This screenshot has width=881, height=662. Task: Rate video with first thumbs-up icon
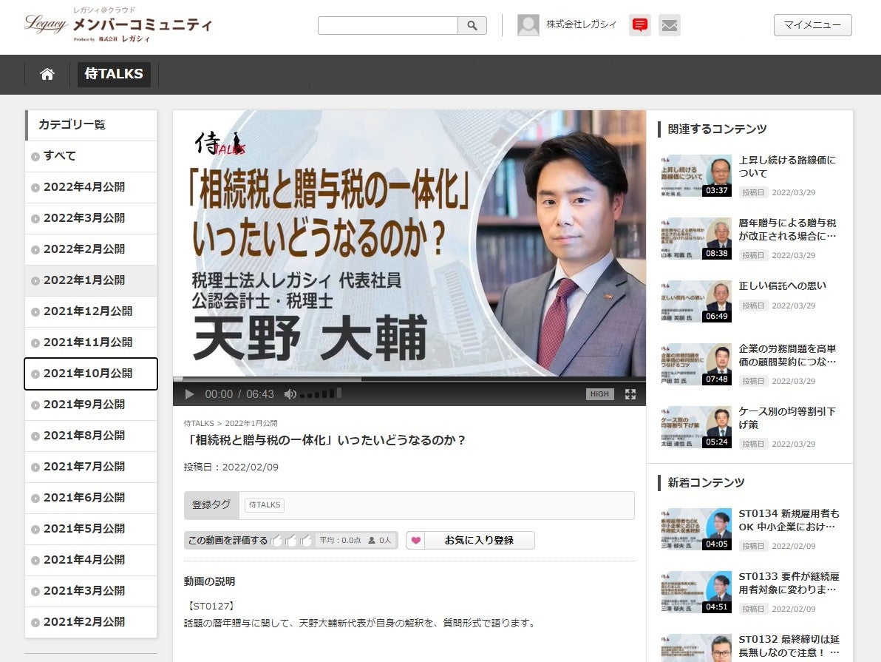[x=276, y=541]
